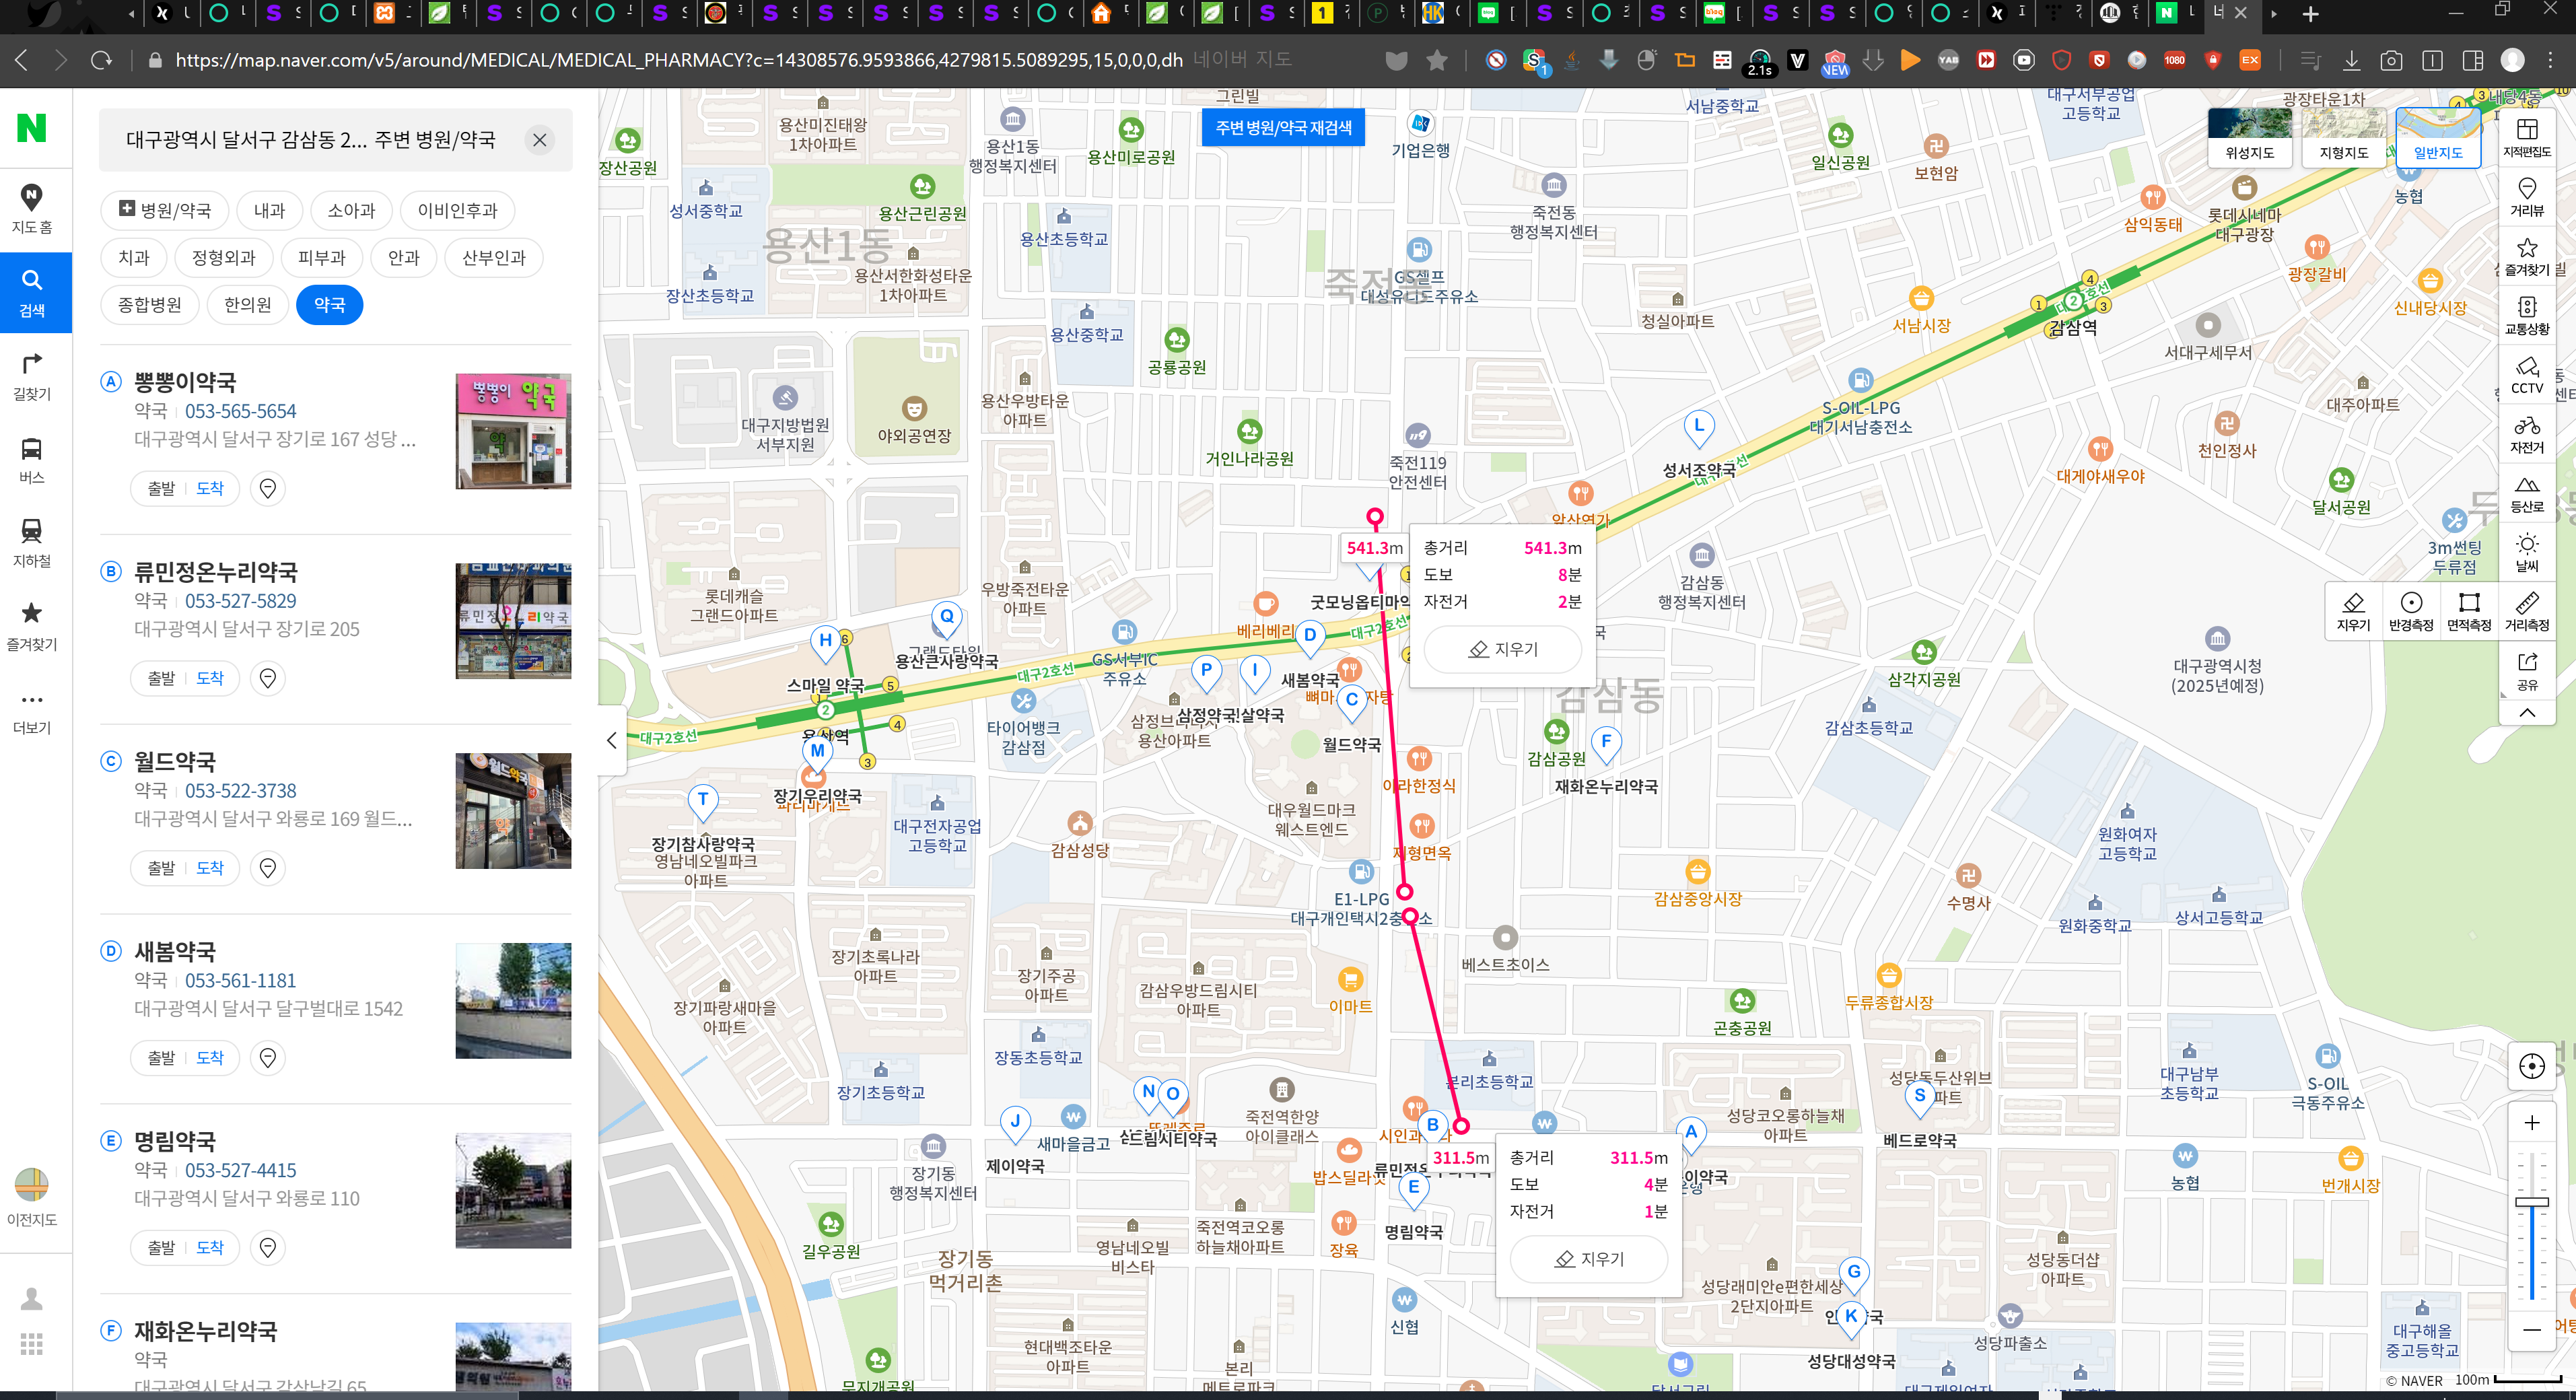Toggle 날씨 weather layer
The height and width of the screenshot is (1400, 2576).
[x=2527, y=553]
